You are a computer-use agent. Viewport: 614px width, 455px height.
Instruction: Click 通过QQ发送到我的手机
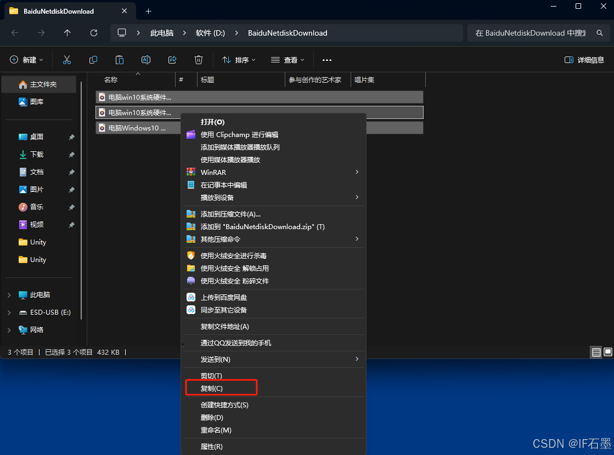(x=273, y=343)
